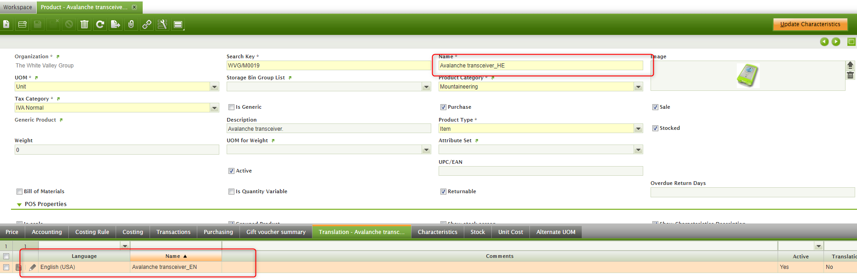Open the Language filter dropdown
The width and height of the screenshot is (857, 279).
click(x=125, y=246)
